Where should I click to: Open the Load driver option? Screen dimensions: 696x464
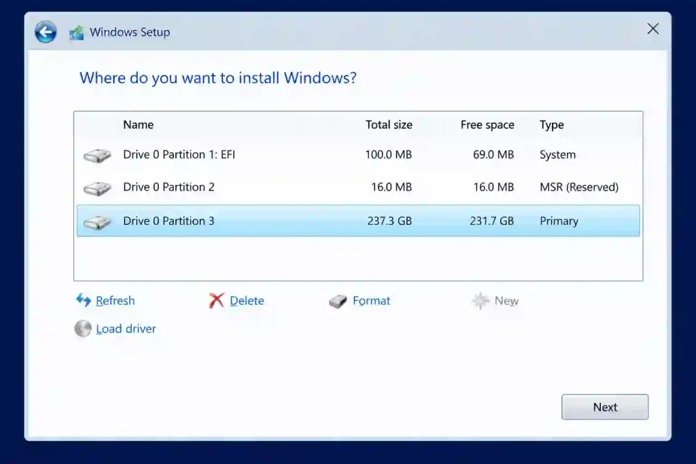(x=126, y=329)
